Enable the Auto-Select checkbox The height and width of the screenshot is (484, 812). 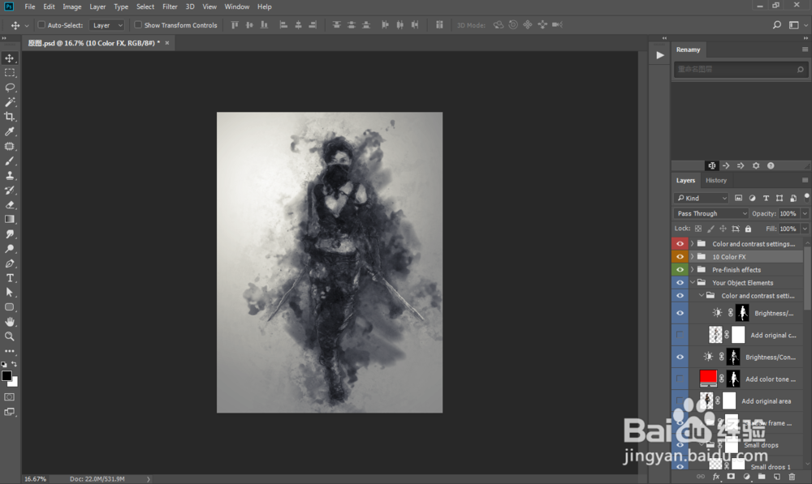tap(40, 24)
